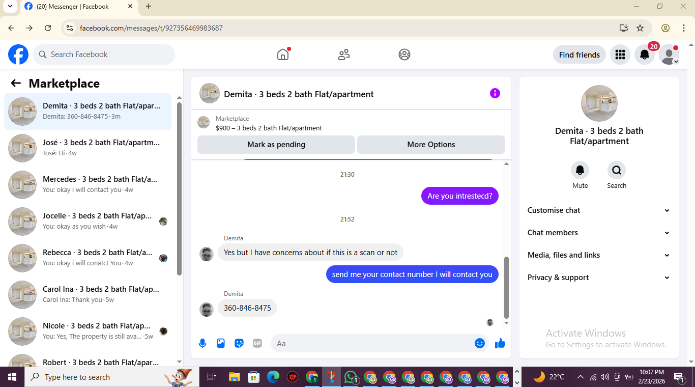Bookmark this tab with the star icon
The width and height of the screenshot is (695, 387).
point(640,28)
